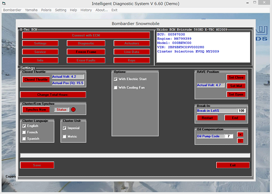Open the Setting menu

coord(61,10)
